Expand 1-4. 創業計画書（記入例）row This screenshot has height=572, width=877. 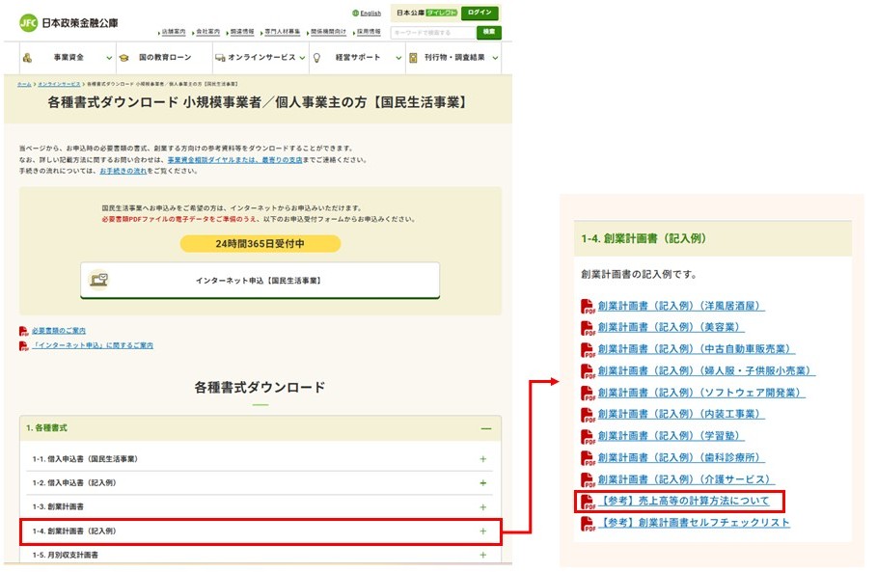click(482, 531)
